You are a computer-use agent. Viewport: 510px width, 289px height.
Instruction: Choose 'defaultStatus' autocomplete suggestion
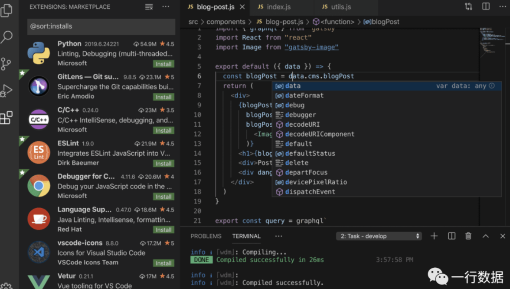[386, 153]
